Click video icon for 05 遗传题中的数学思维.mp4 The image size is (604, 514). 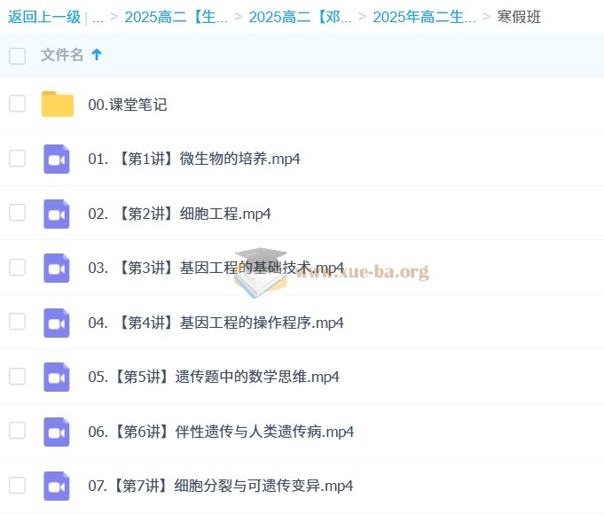(57, 377)
